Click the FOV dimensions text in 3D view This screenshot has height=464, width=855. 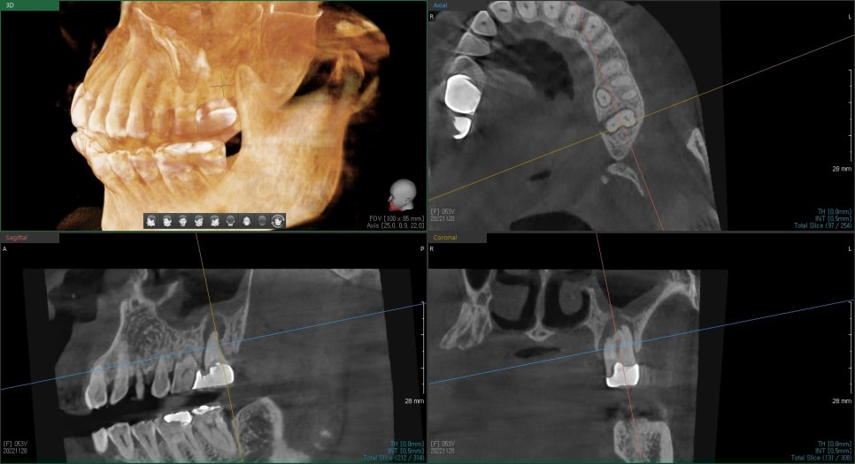click(395, 217)
